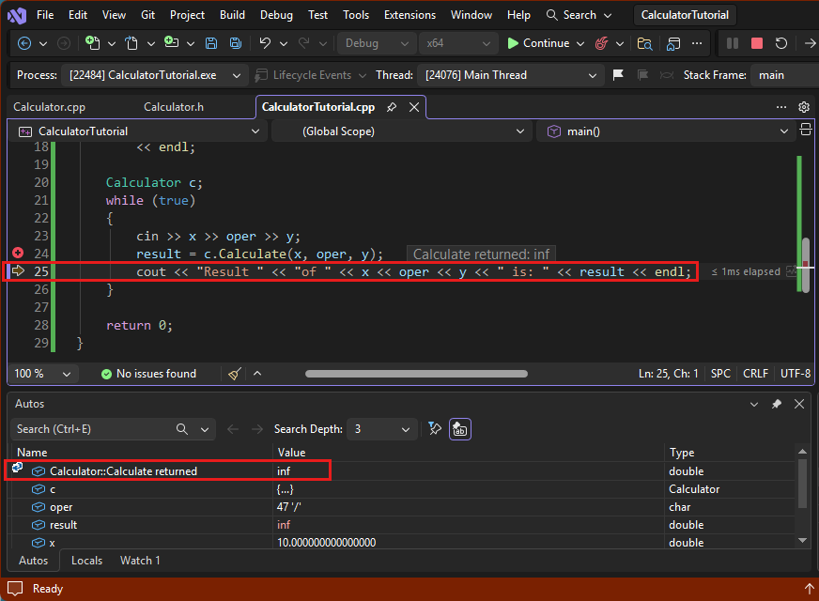The image size is (819, 601).
Task: Pin the Autos window
Action: [777, 404]
